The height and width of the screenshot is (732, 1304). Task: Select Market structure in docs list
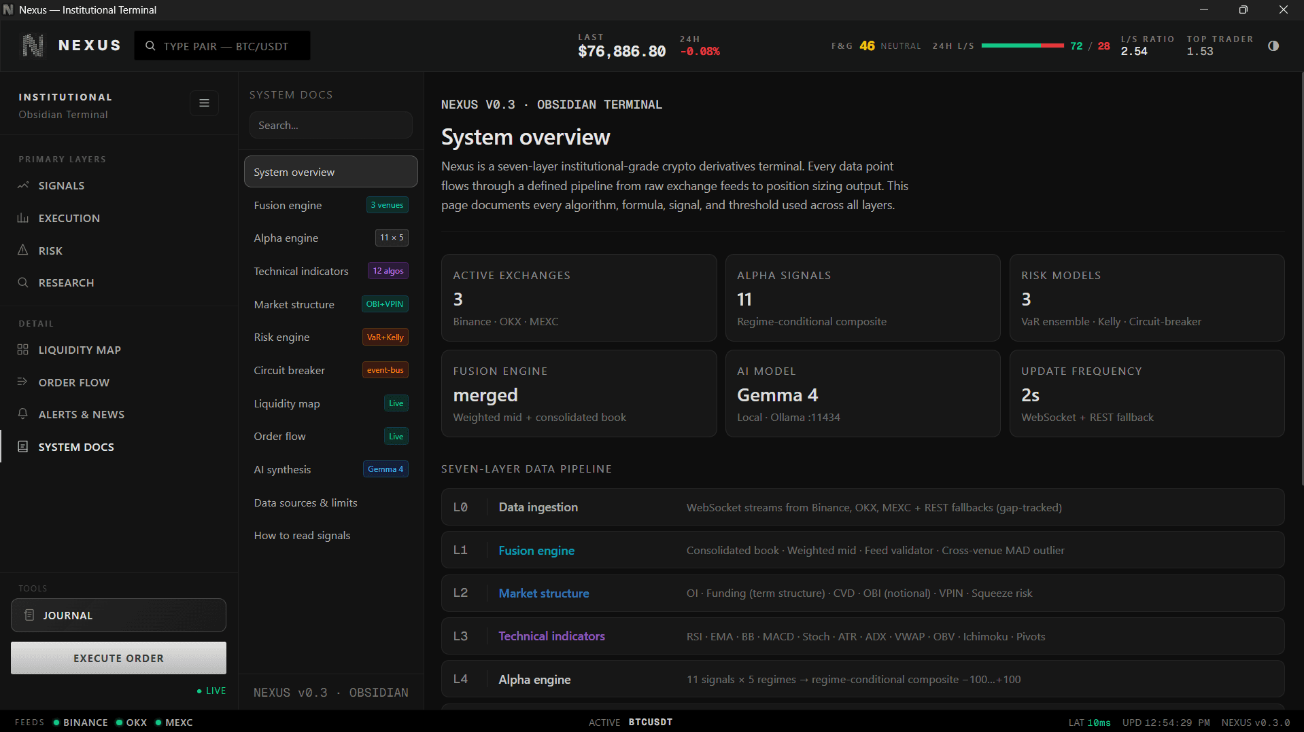click(x=331, y=304)
